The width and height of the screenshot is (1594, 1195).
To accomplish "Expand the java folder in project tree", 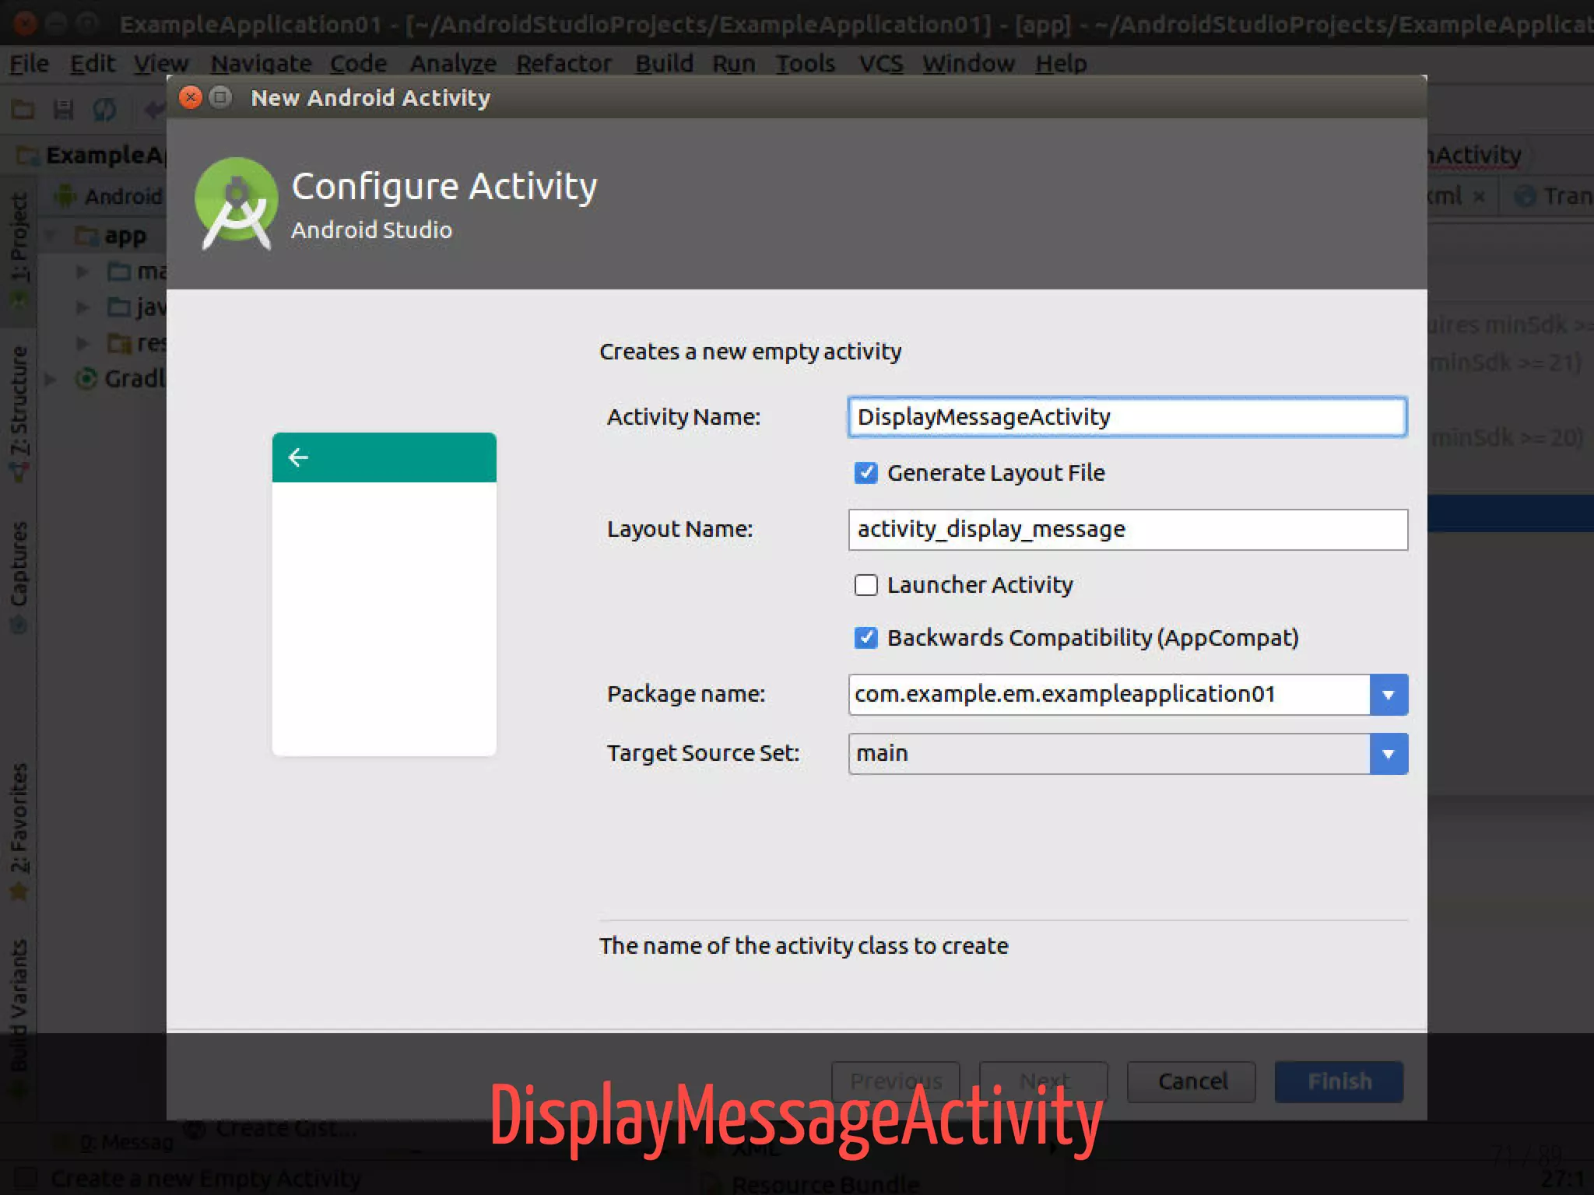I will [x=83, y=307].
